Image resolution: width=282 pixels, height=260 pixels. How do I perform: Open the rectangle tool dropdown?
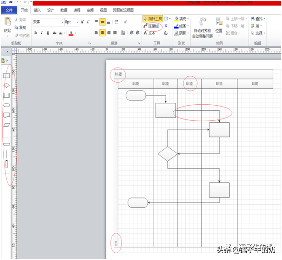(x=170, y=18)
